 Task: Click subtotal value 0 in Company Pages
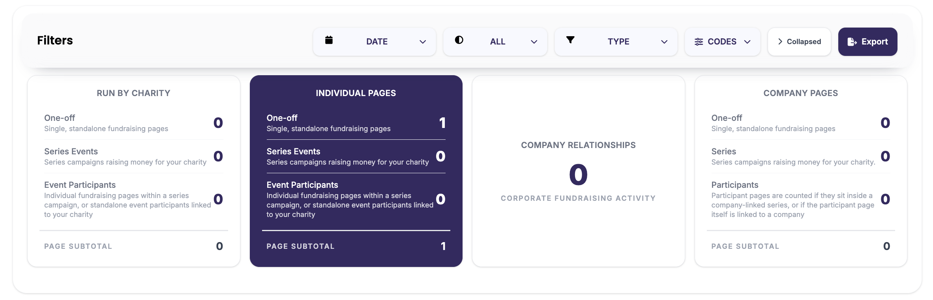point(886,246)
